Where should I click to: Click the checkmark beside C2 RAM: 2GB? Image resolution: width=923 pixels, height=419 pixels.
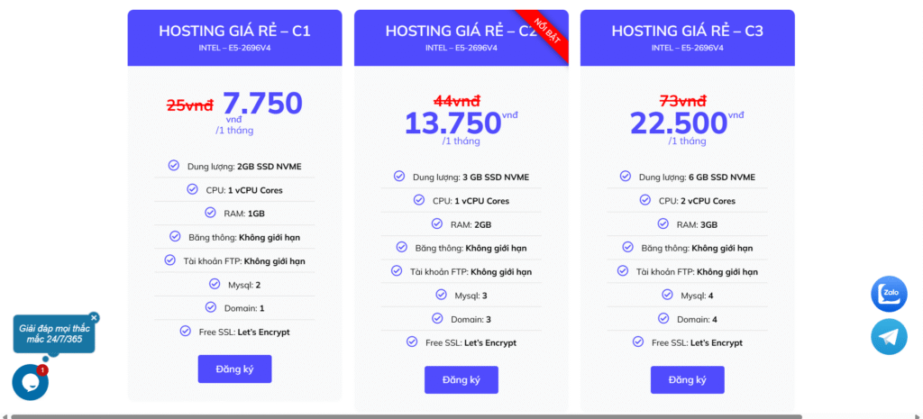coord(437,223)
